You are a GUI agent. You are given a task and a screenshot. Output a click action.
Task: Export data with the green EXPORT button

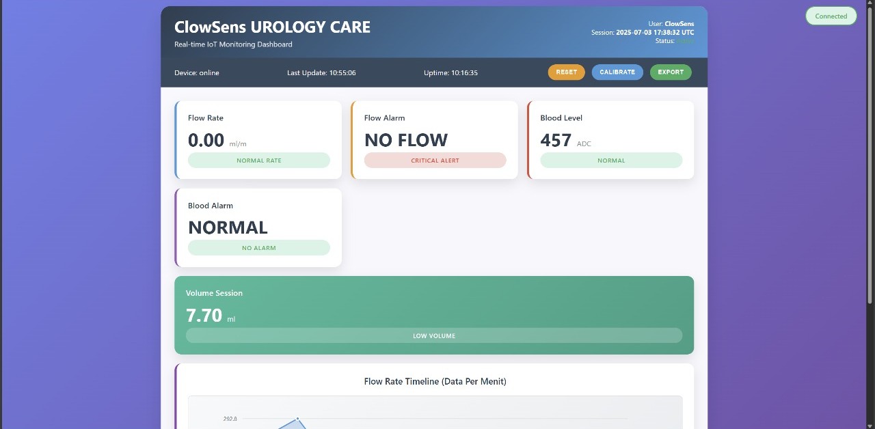671,72
